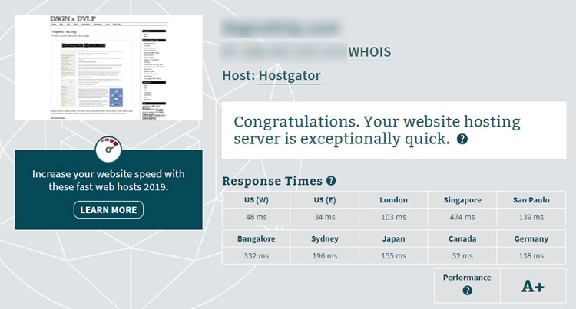Click 'Increase your website speed' promo text

(x=108, y=180)
